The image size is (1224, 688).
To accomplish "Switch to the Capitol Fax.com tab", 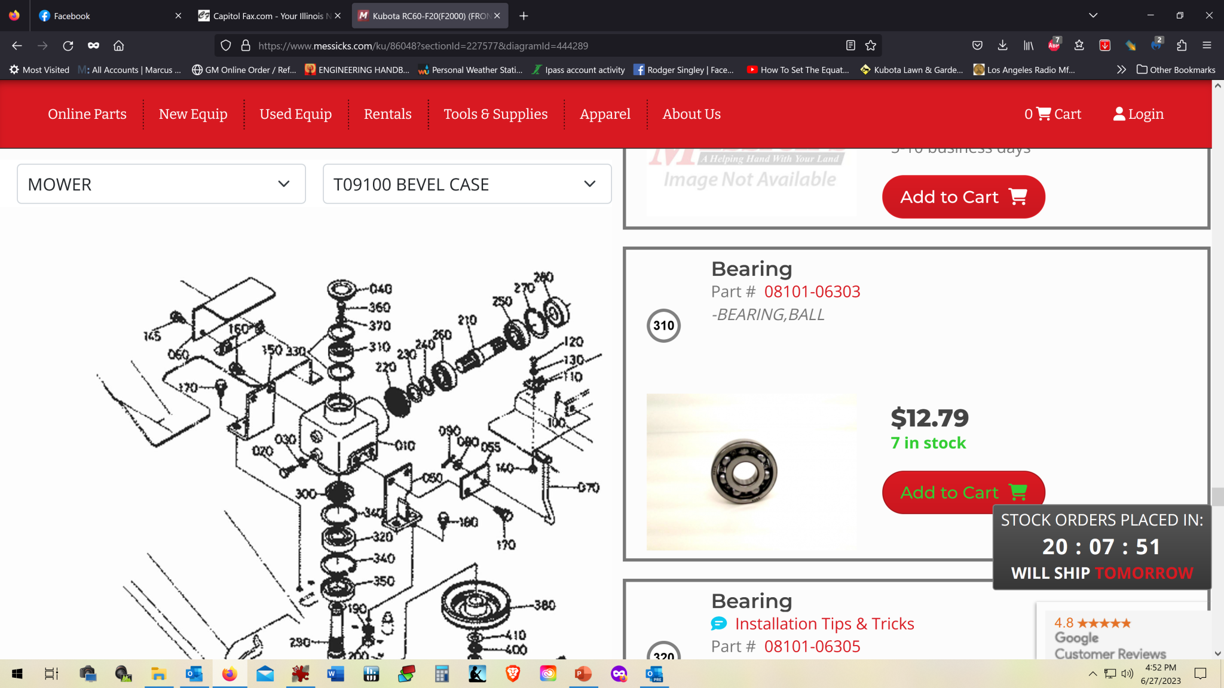I will pos(268,16).
